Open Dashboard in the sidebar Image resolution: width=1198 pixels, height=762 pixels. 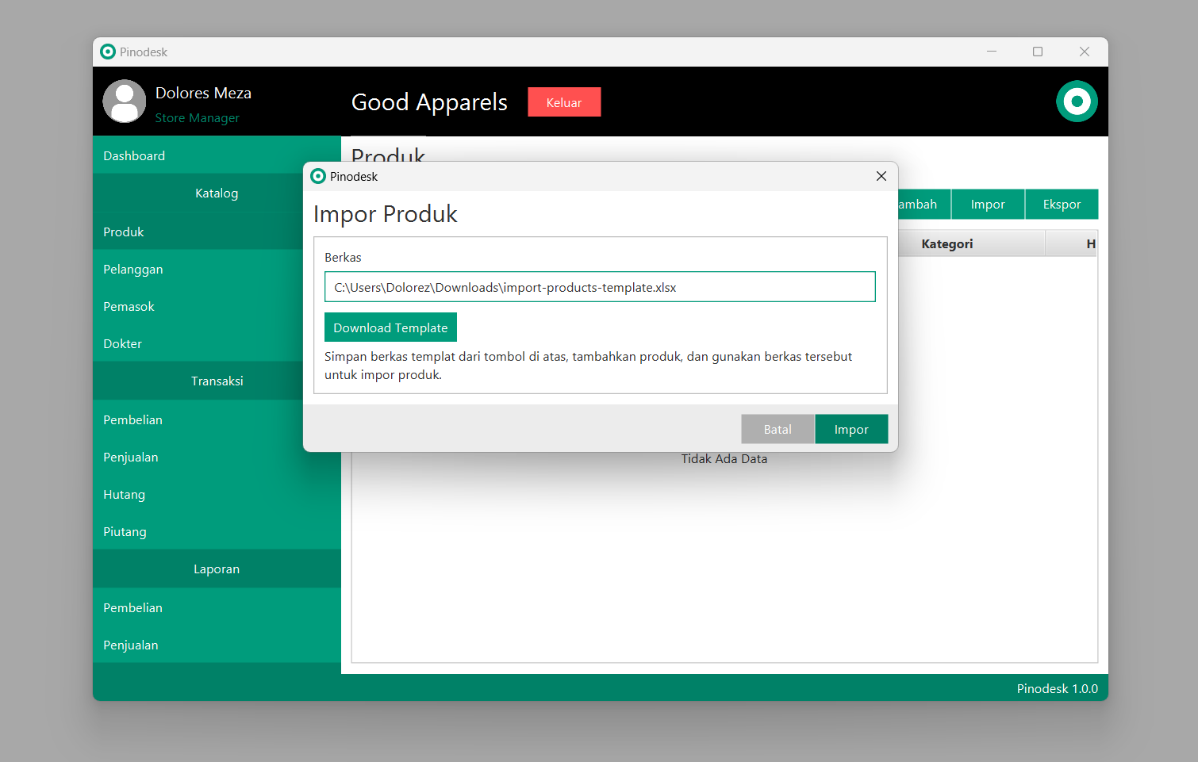coord(134,155)
